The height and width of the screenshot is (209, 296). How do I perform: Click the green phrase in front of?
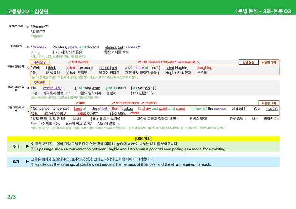198,109
